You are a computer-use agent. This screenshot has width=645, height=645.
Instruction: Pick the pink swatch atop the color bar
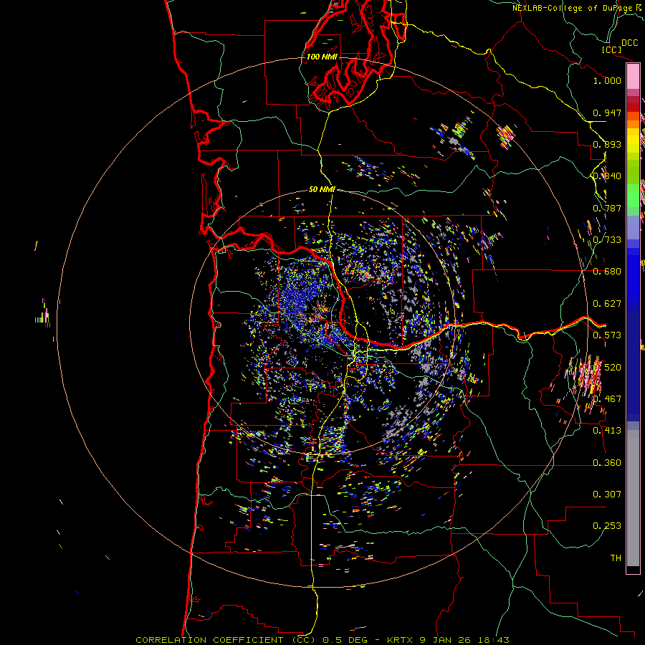(x=633, y=77)
